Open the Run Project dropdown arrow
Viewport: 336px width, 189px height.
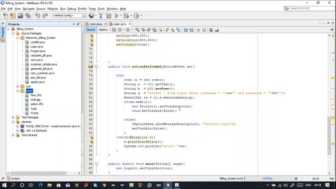pyautogui.click(x=121, y=15)
